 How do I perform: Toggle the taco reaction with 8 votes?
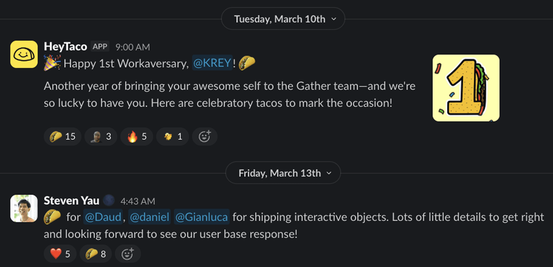point(96,254)
